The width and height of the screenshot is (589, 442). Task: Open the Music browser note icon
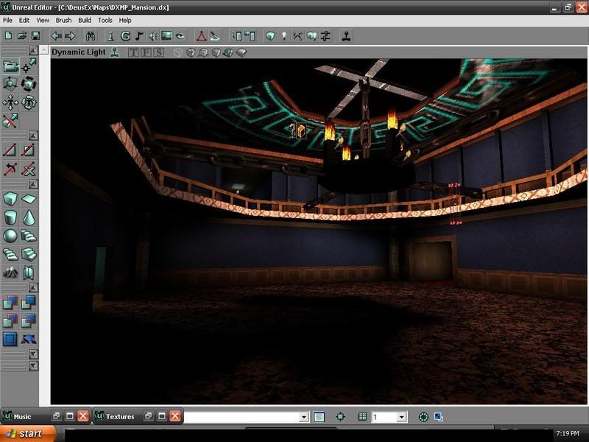click(139, 36)
